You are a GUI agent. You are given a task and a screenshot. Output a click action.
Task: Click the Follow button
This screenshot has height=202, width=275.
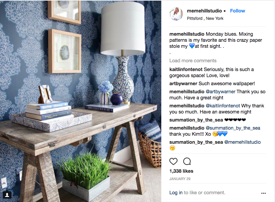(x=238, y=11)
